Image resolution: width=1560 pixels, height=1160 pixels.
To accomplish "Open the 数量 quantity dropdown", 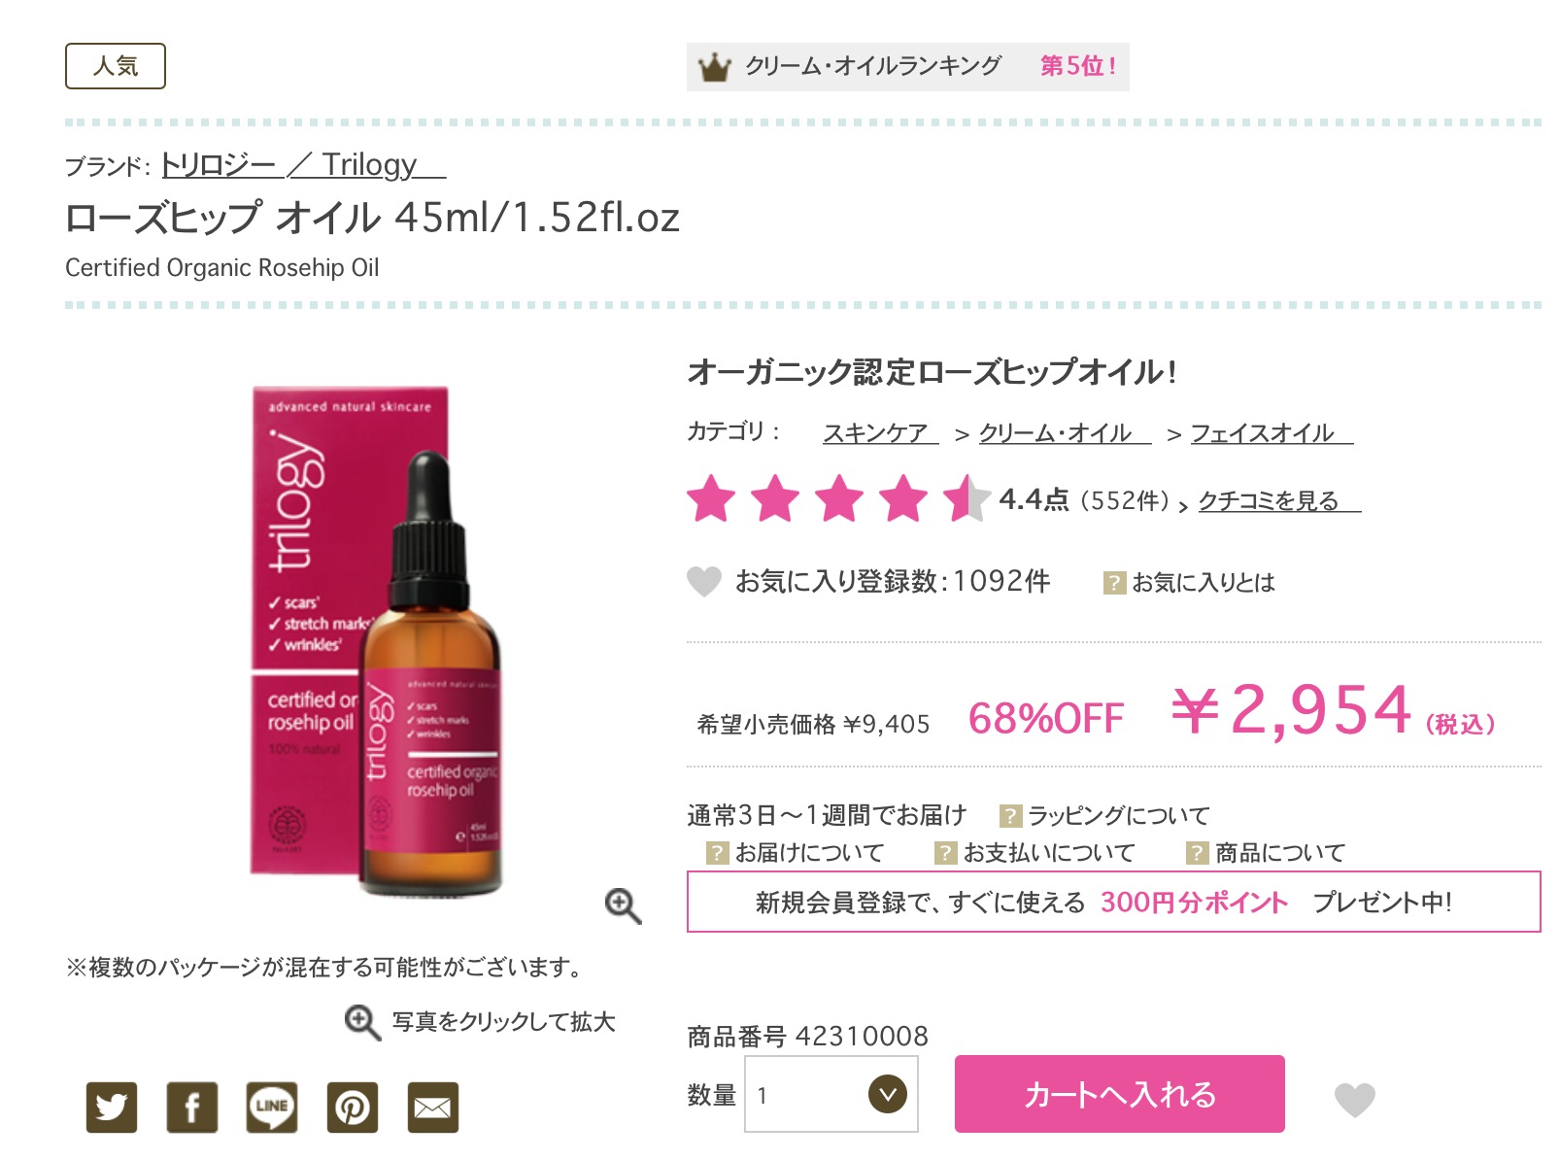I will [831, 1094].
